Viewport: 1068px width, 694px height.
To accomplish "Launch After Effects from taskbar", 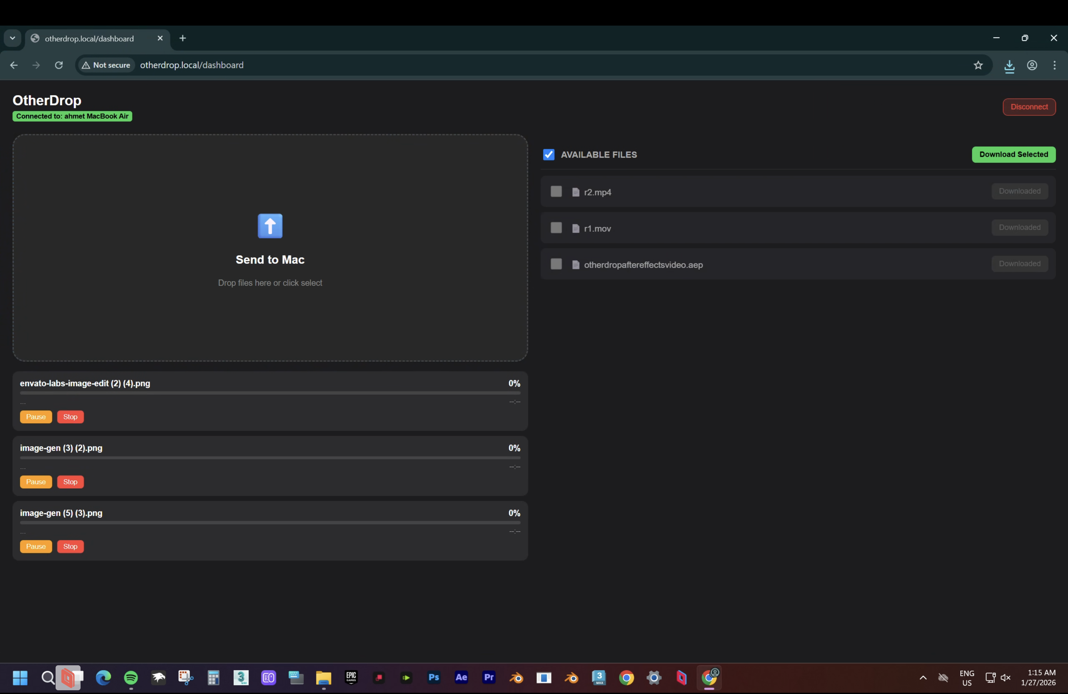I will click(x=461, y=677).
